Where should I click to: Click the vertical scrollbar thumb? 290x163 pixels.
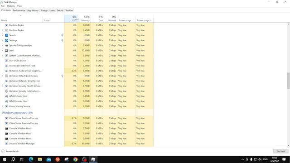pyautogui.click(x=288, y=81)
